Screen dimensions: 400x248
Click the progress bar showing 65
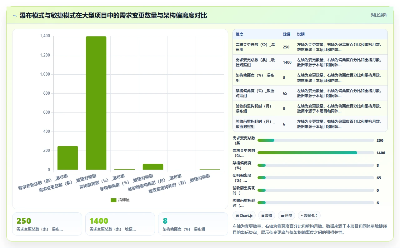(316, 178)
